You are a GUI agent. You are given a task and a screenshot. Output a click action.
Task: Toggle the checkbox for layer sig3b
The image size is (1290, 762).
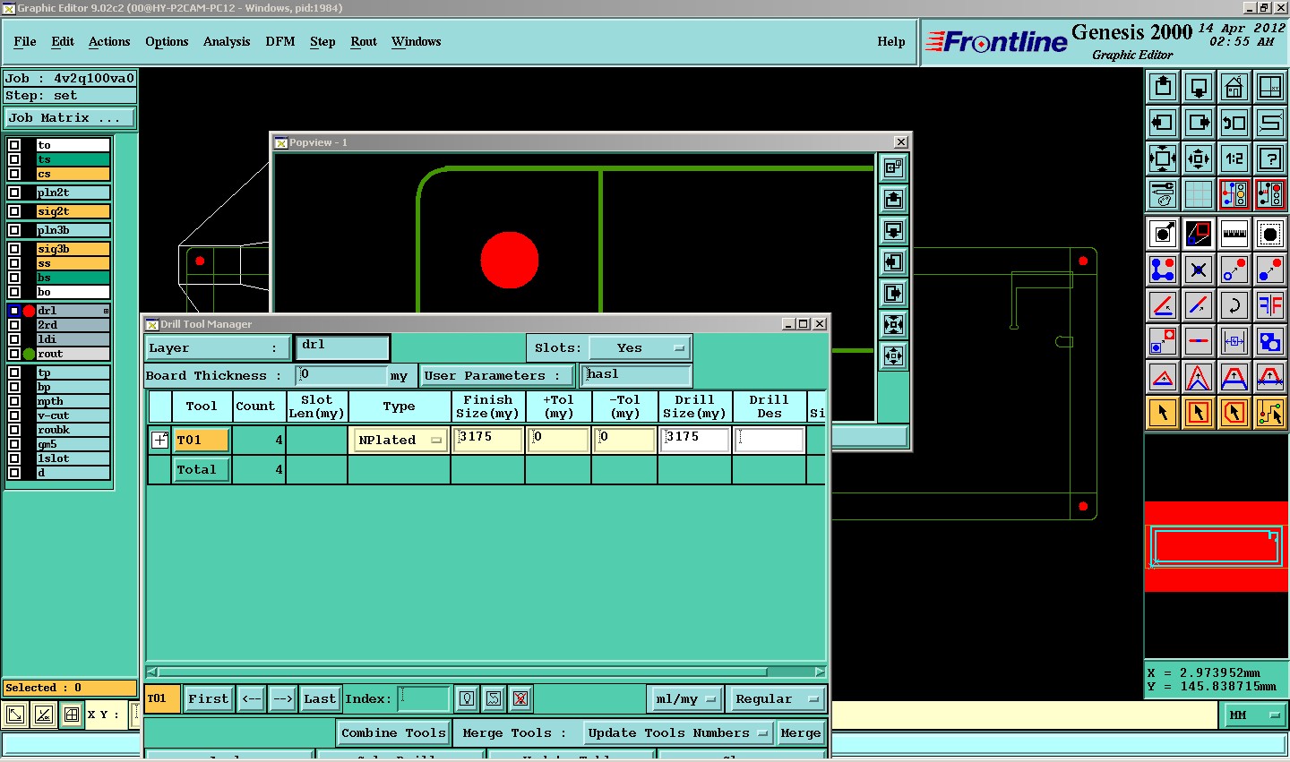tap(14, 249)
